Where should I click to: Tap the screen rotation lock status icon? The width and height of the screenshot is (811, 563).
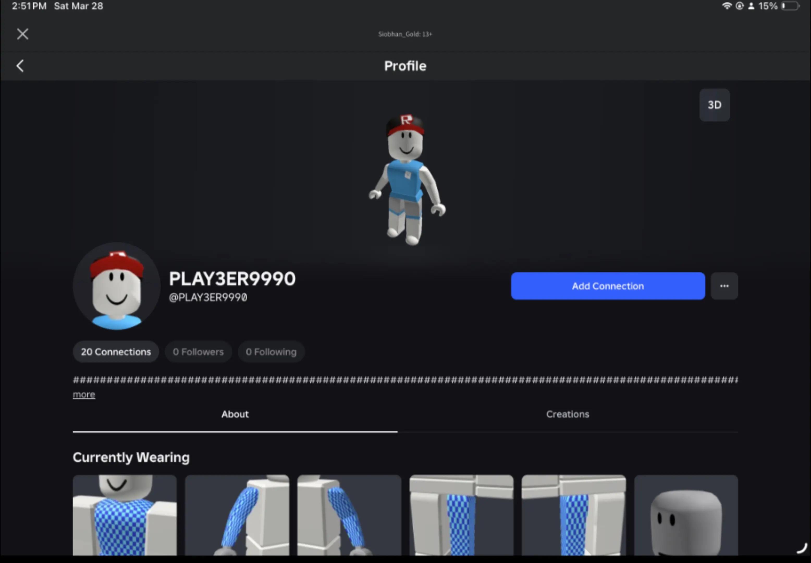pyautogui.click(x=739, y=6)
